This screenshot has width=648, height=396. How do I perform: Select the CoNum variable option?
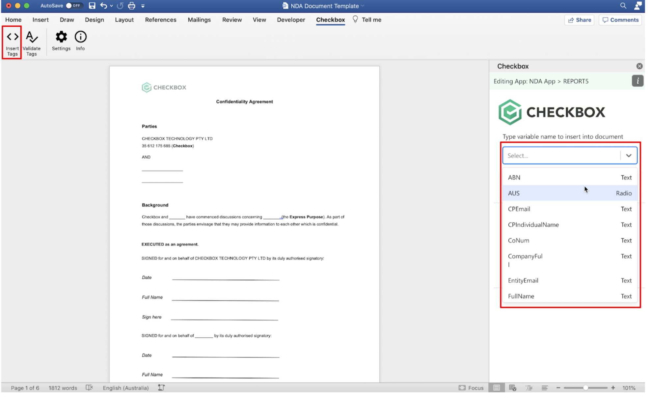pyautogui.click(x=570, y=241)
